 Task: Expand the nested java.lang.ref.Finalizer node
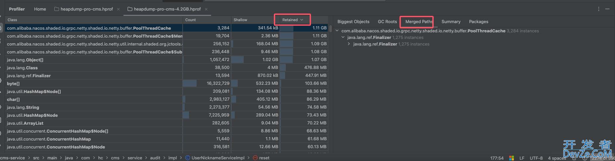(349, 44)
